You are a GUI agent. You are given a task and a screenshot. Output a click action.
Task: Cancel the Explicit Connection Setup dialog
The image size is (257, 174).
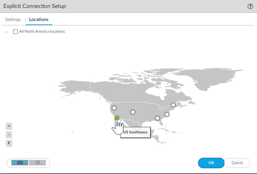[x=237, y=163]
